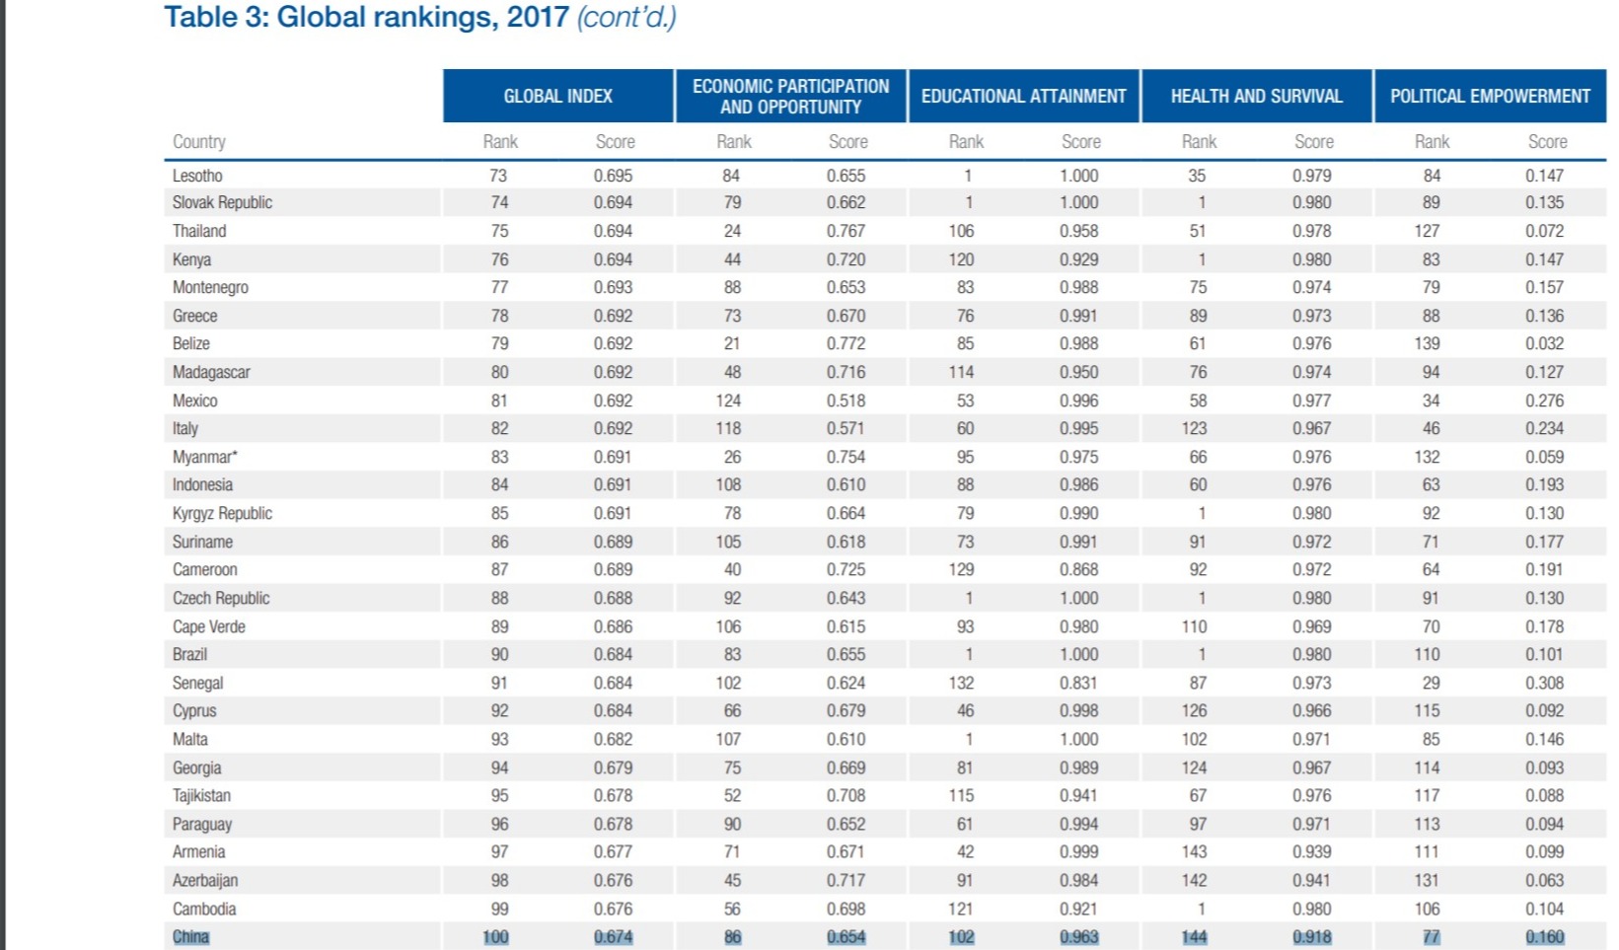Click the country name Kenya
The image size is (1619, 950).
[x=191, y=259]
